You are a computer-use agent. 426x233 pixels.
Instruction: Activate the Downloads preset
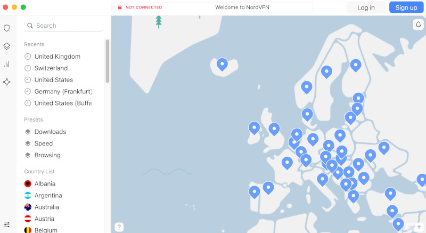[x=50, y=132]
